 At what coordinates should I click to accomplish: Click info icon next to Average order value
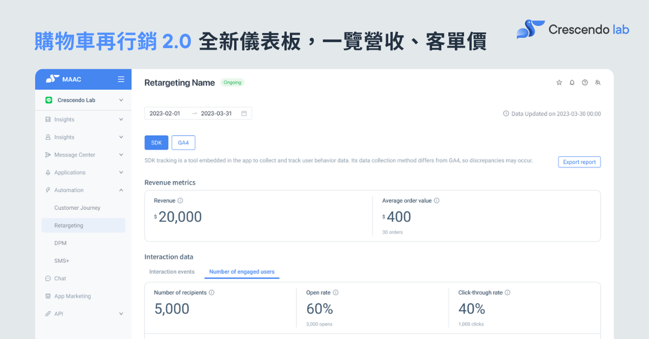click(436, 201)
